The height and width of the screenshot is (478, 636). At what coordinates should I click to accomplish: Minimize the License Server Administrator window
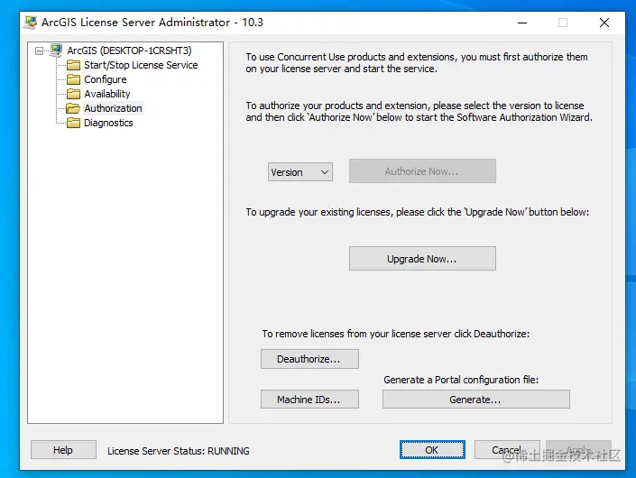point(522,23)
